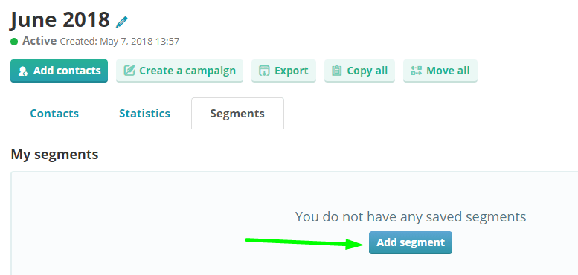This screenshot has width=578, height=275.
Task: Click the green arrow pointing to Add segment
Action: (304, 242)
